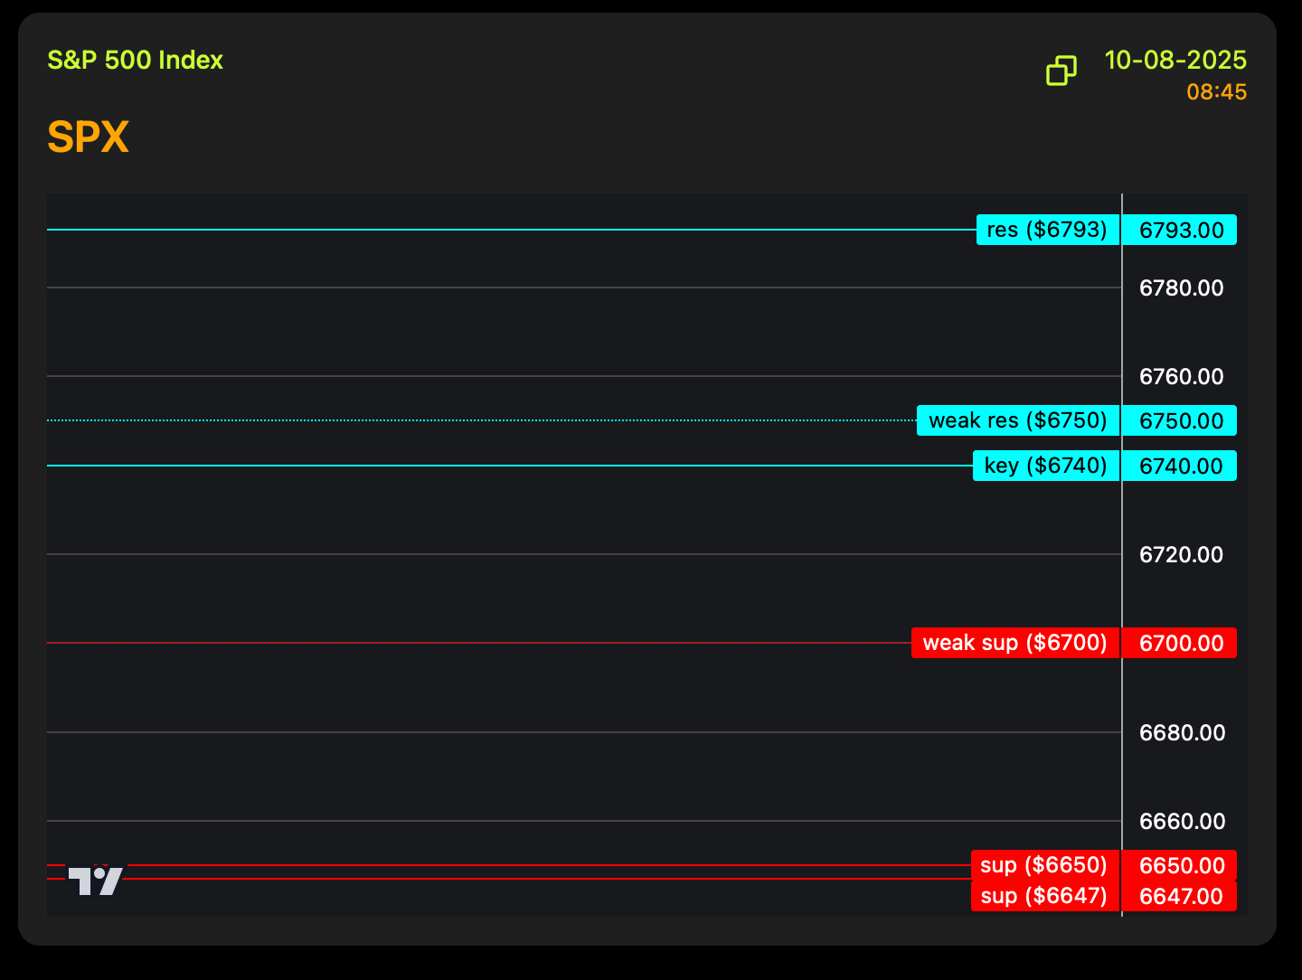Click the 6720.00 price axis label
This screenshot has height=980, width=1302.
pos(1181,555)
